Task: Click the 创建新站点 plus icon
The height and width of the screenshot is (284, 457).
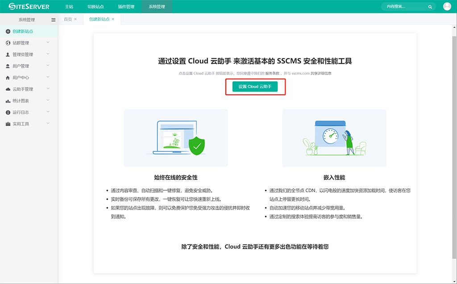Action: [x=8, y=31]
